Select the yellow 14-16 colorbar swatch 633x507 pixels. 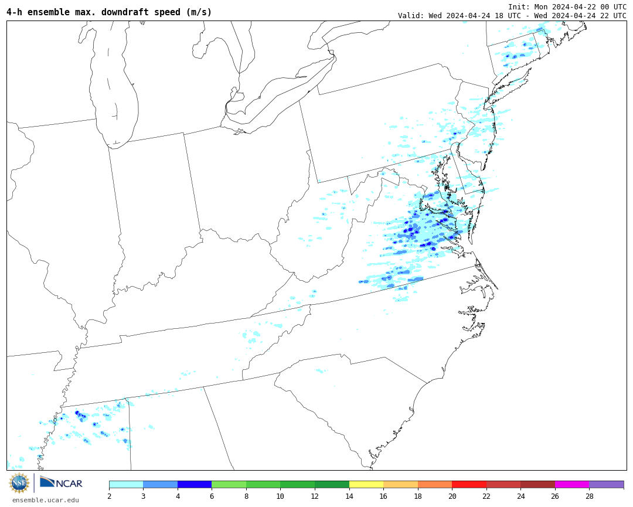click(366, 485)
